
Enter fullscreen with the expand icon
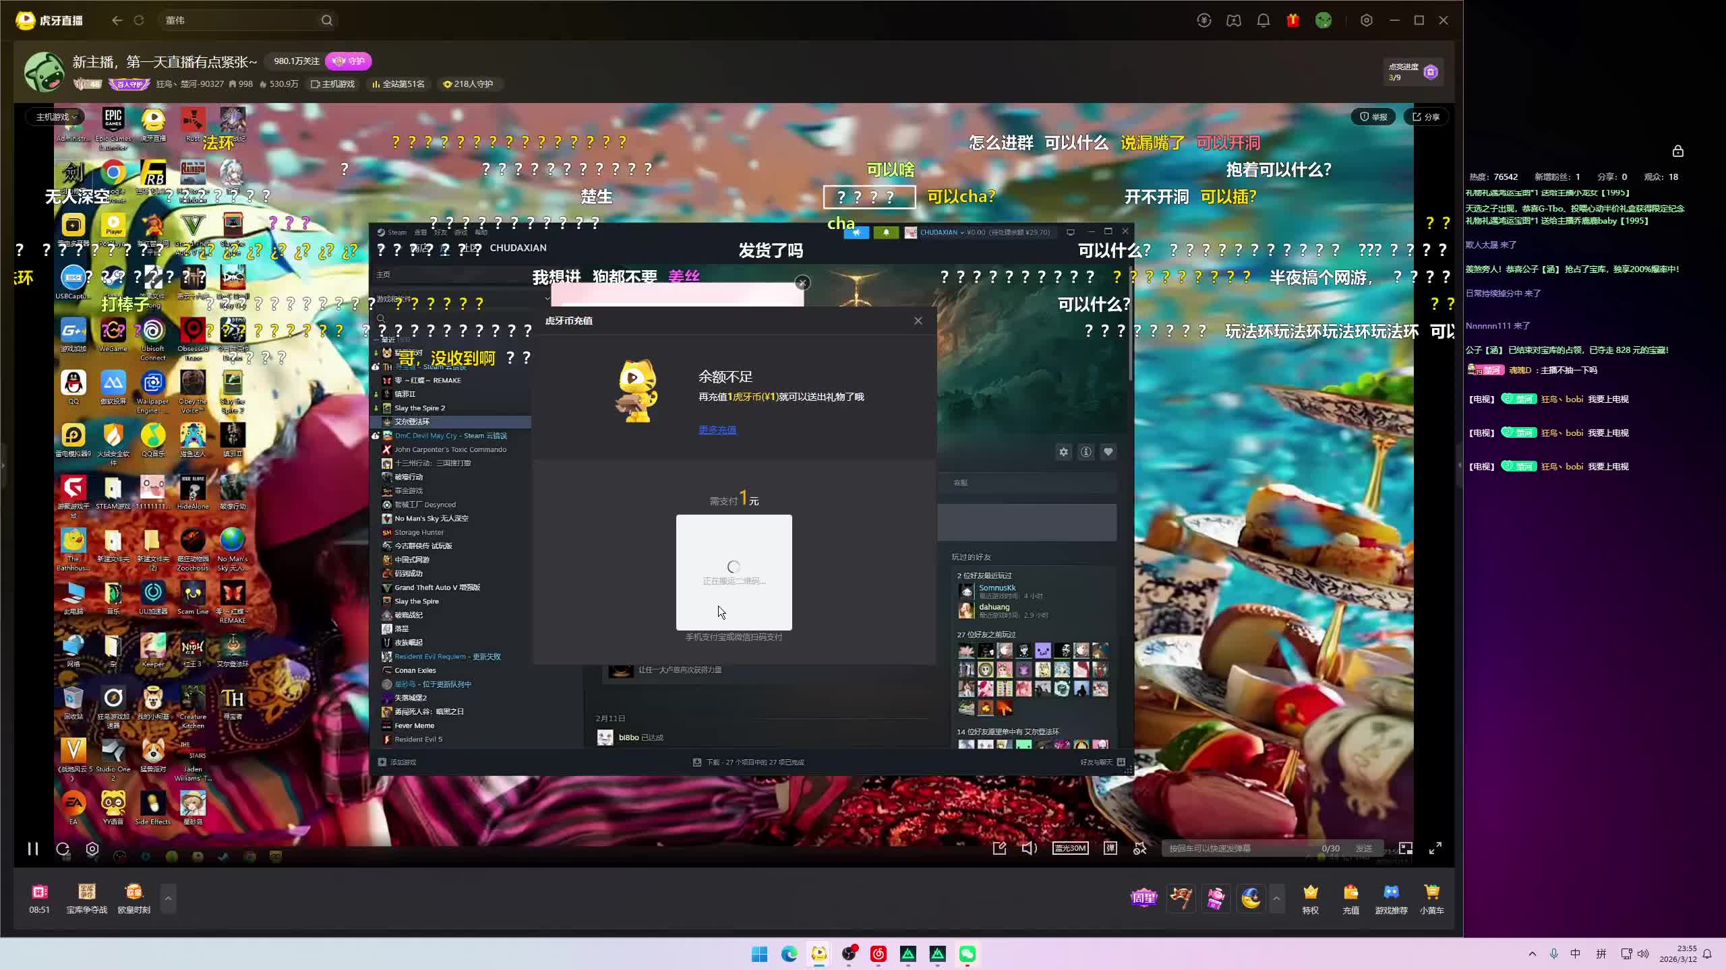click(x=1435, y=848)
